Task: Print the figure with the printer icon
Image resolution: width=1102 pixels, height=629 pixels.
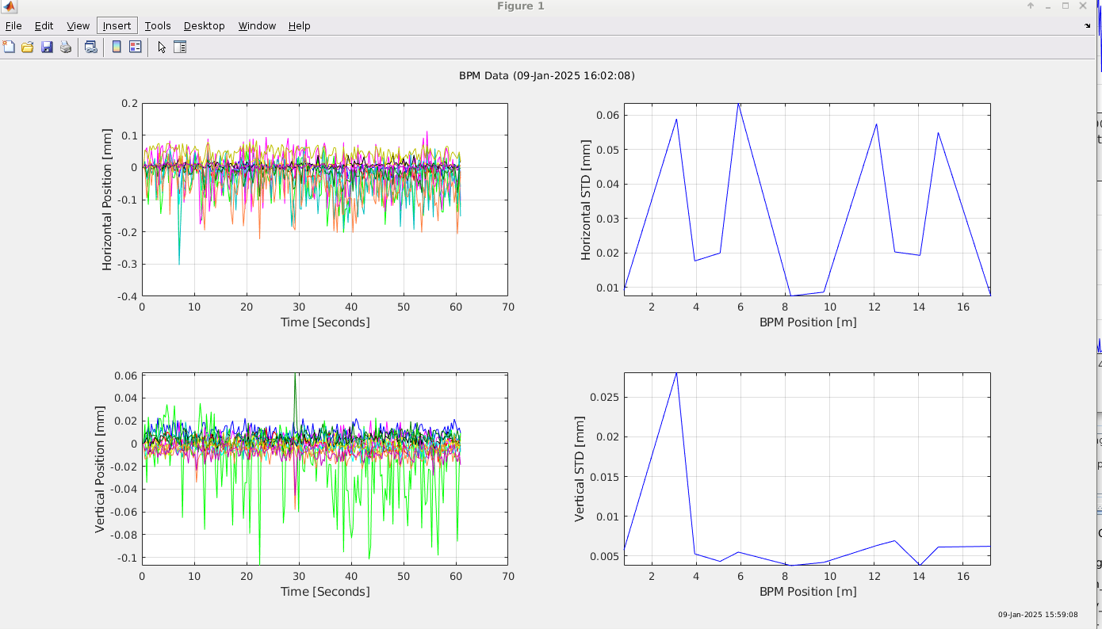Action: pos(66,48)
